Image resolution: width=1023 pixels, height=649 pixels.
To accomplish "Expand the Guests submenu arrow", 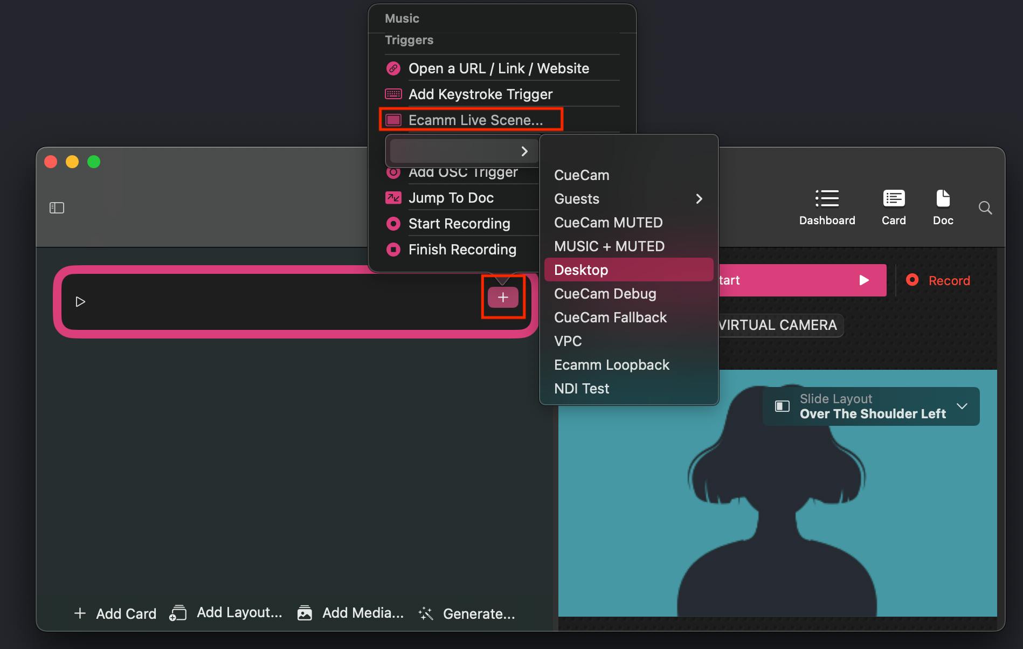I will (x=699, y=199).
